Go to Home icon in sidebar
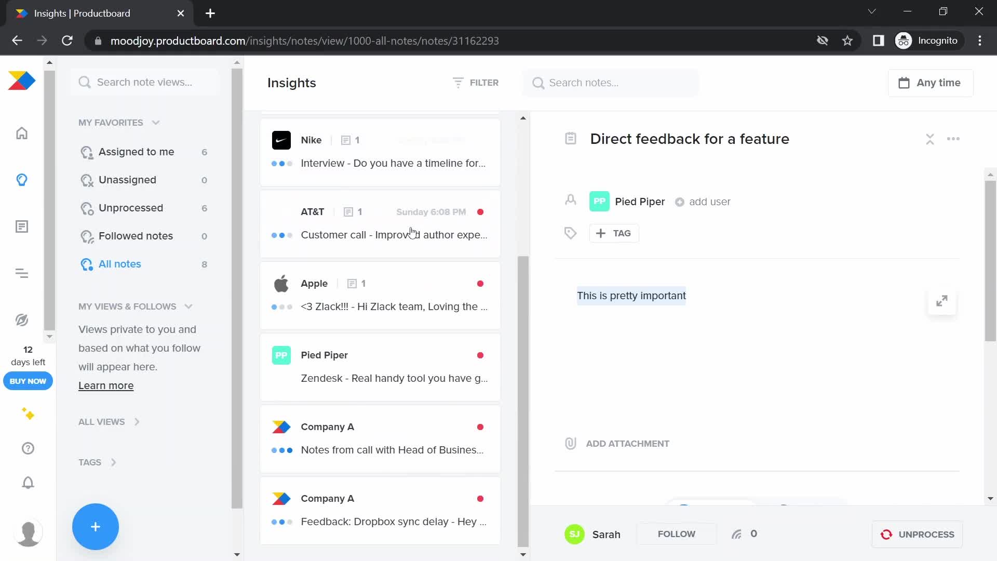Screen dimensions: 997x561 22,133
